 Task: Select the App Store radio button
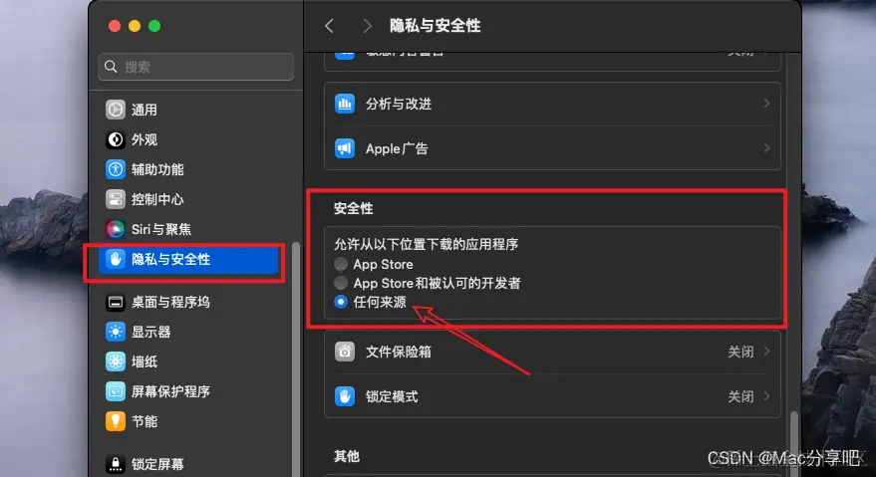point(341,264)
